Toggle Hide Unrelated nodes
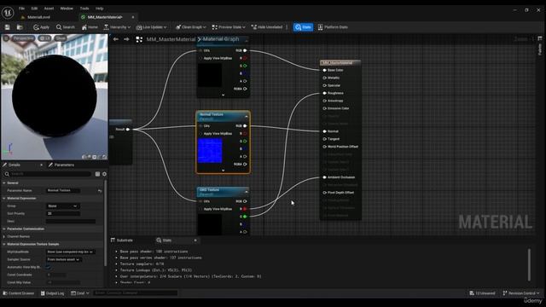This screenshot has height=307, width=546. point(267,27)
